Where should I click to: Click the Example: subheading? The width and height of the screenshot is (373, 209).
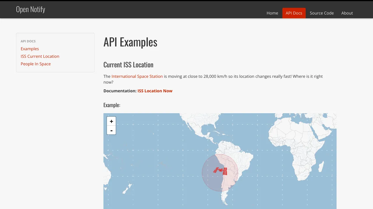112,105
